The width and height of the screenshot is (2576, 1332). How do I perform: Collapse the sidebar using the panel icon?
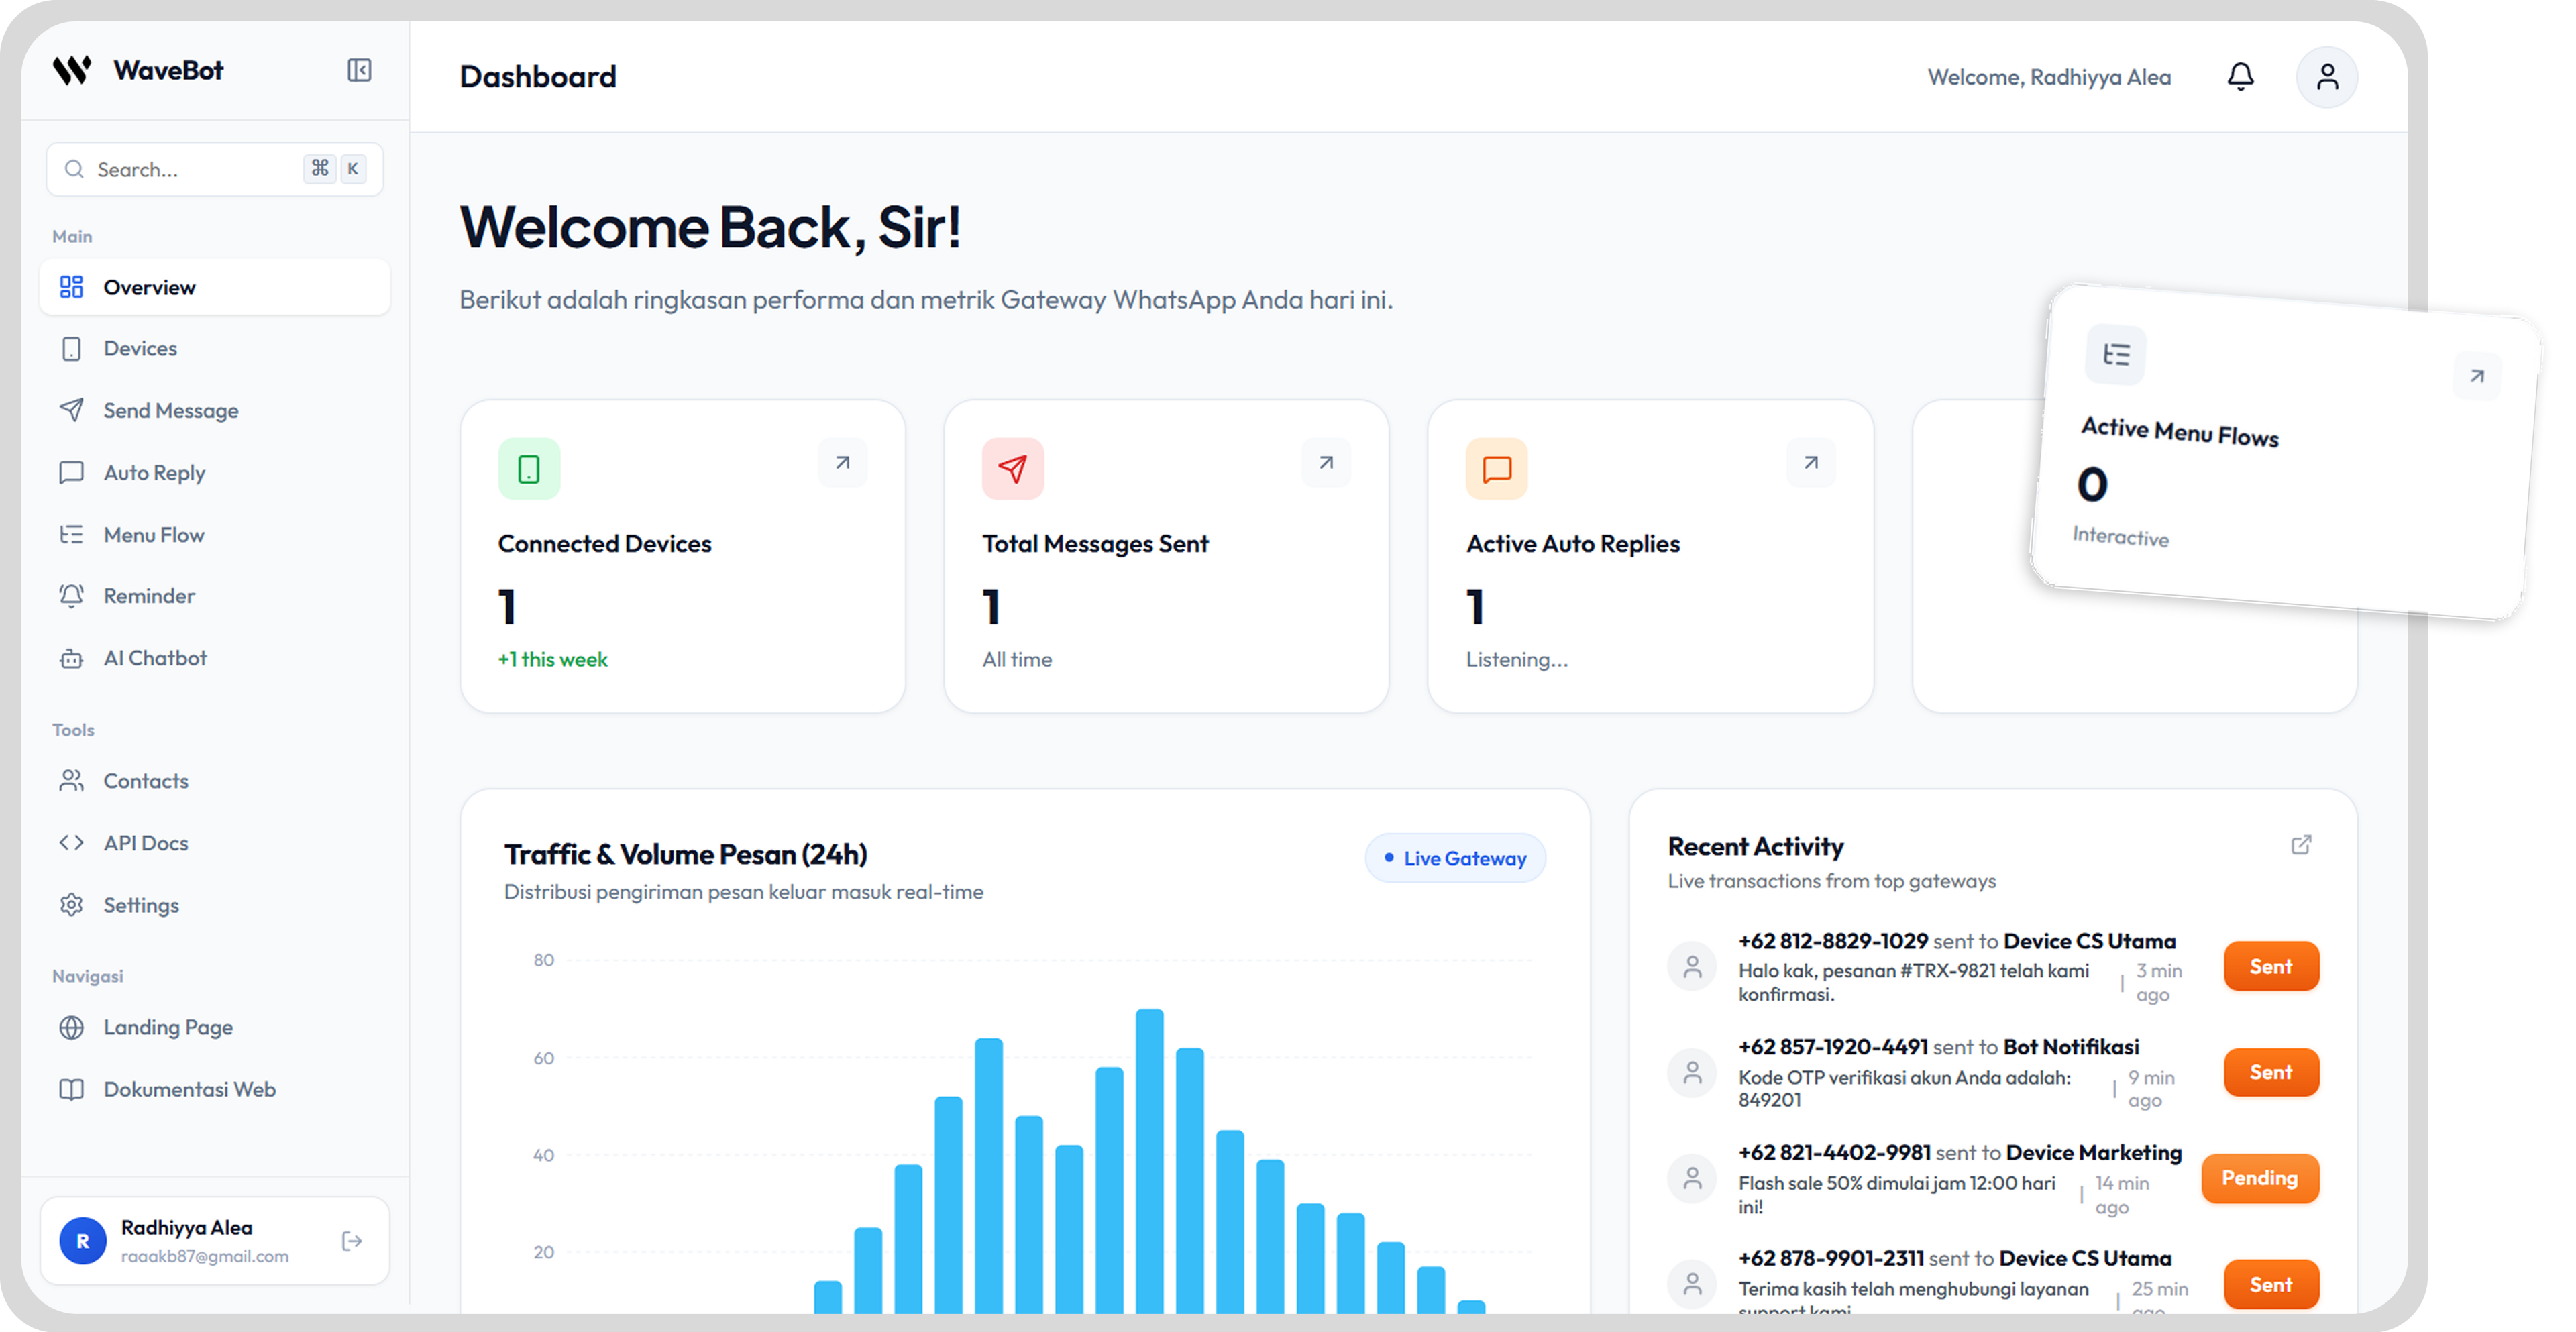(x=359, y=70)
